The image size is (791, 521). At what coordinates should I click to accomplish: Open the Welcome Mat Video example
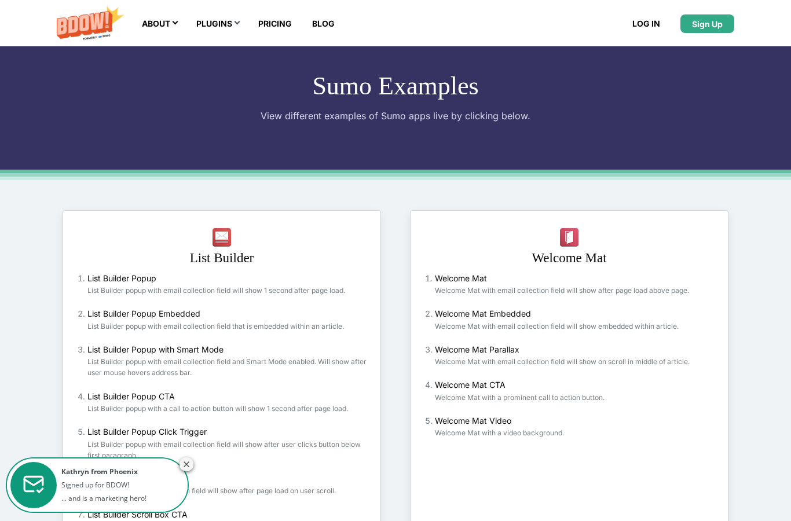[473, 421]
